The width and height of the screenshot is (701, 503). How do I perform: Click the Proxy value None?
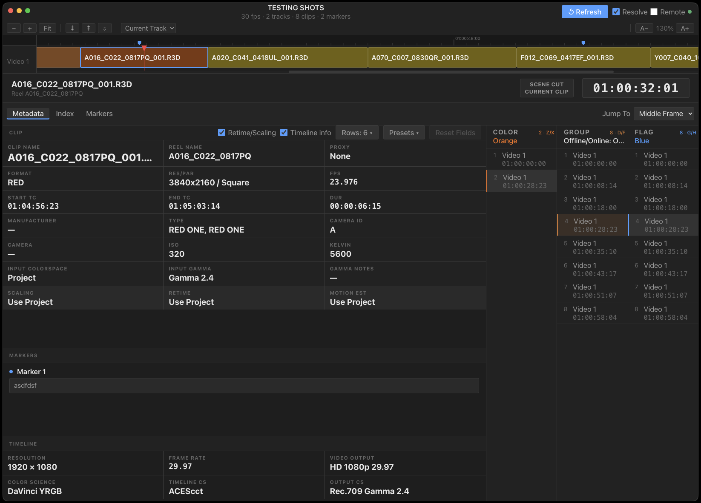click(x=340, y=156)
